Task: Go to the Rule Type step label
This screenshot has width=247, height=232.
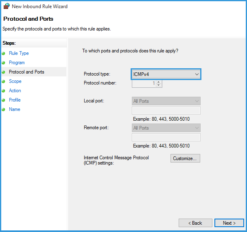Action: (19, 53)
